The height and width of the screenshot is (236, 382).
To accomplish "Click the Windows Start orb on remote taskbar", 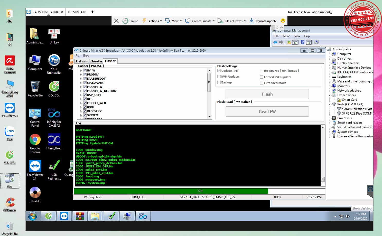I will [33, 216].
